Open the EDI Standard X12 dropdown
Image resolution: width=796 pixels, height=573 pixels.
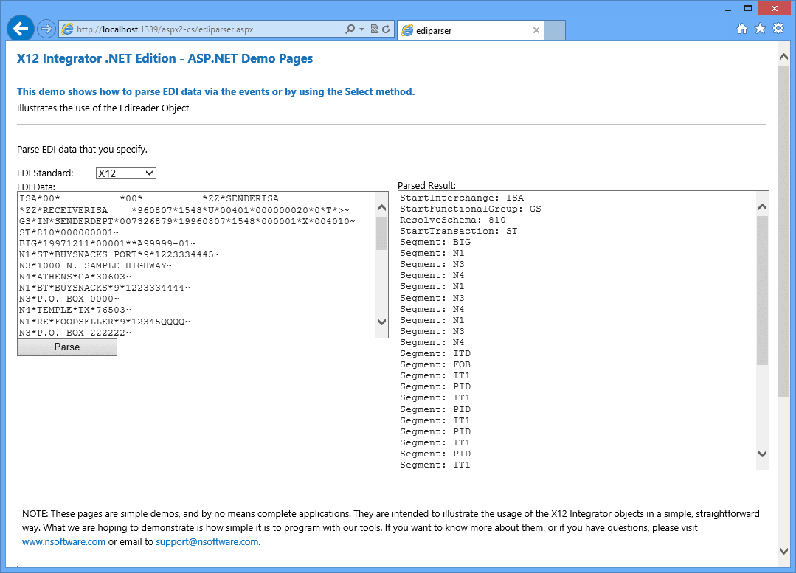coord(126,173)
